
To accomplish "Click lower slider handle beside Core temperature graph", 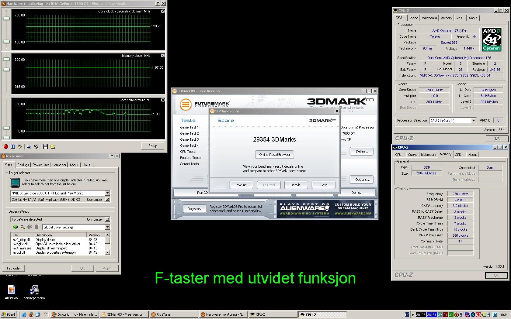I will click(x=6, y=137).
